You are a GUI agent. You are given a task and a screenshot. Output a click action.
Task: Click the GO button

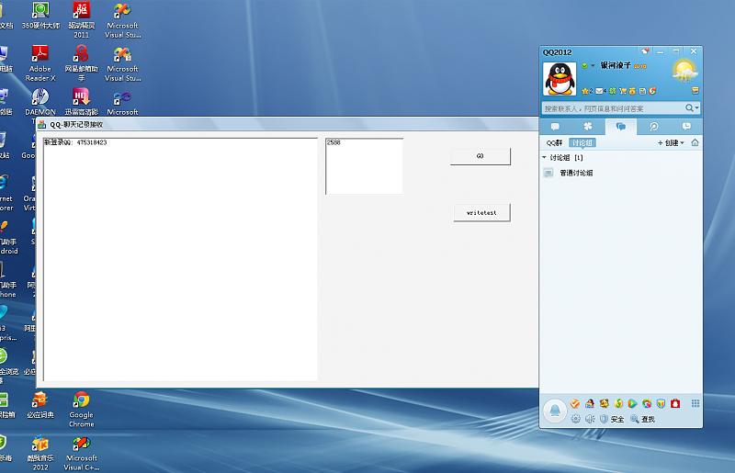[x=480, y=156]
